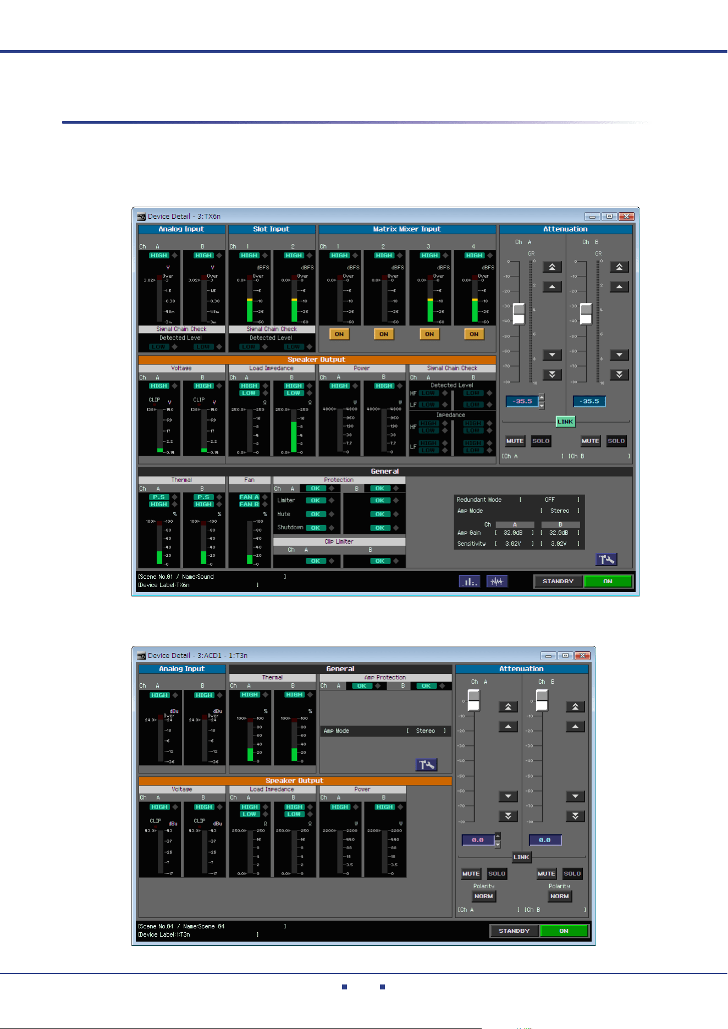Image resolution: width=728 pixels, height=1029 pixels.
Task: Toggle Matrix Mixer Input channel 1 ON
Action: click(339, 334)
